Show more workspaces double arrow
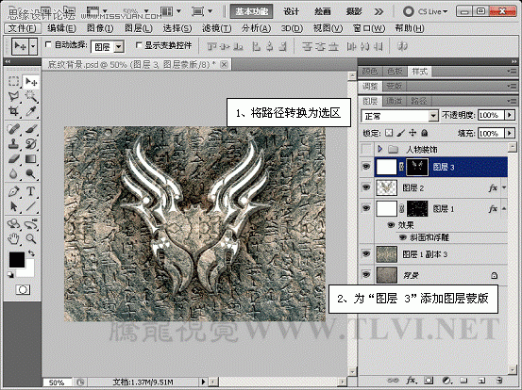The image size is (522, 390). point(379,12)
